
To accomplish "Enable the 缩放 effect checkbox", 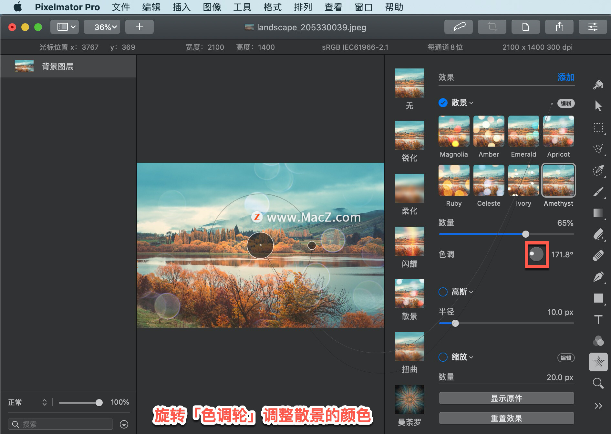I will point(443,357).
